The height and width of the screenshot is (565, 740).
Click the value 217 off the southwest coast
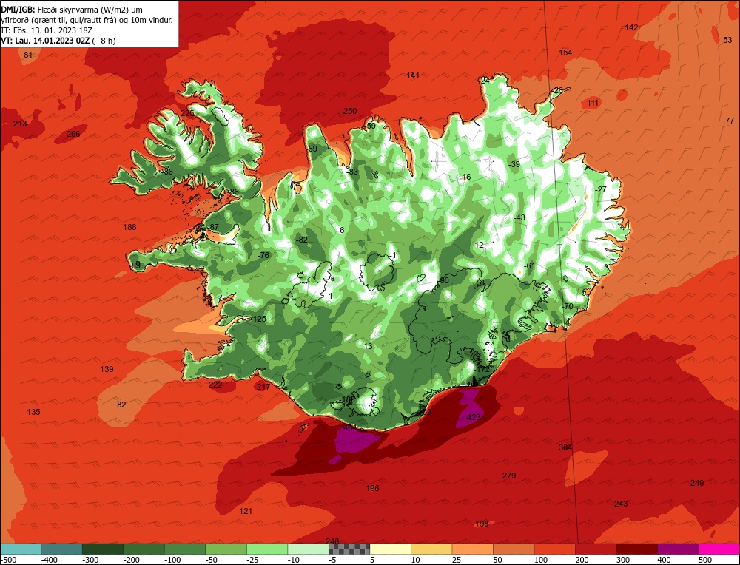[x=263, y=387]
